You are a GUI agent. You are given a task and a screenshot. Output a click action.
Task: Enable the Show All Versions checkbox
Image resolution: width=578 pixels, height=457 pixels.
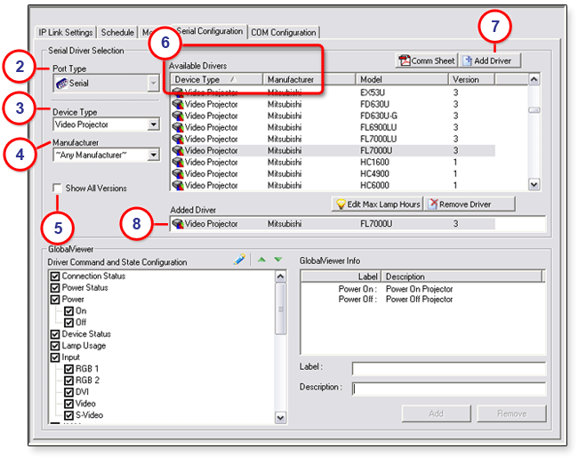[x=58, y=188]
